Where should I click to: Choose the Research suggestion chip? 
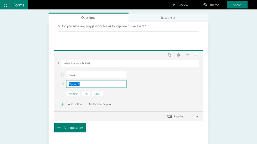pyautogui.click(x=73, y=94)
